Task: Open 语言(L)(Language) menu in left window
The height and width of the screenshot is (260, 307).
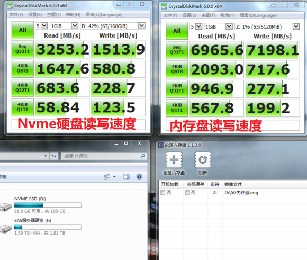Action: 104,15
